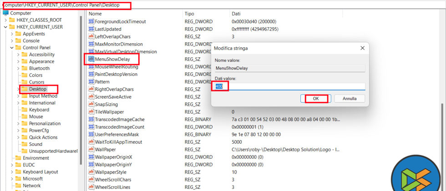Select the MouseWheelRouting value name
Screen dimensions: 446x191
click(x=117, y=67)
